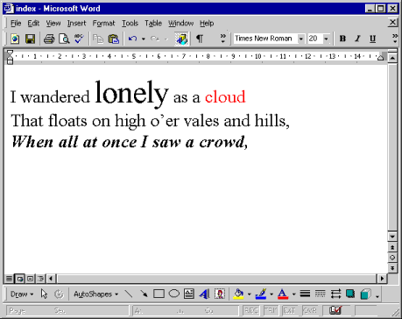
Task: Open the View menu
Action: [53, 23]
